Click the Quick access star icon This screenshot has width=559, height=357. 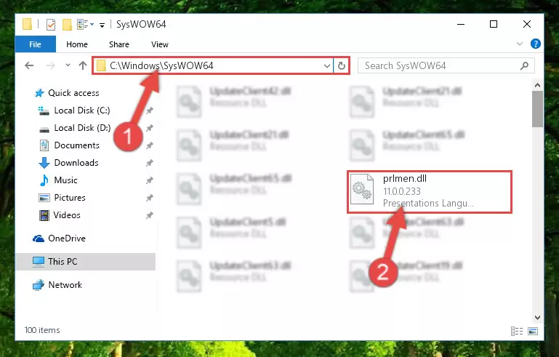click(x=39, y=93)
